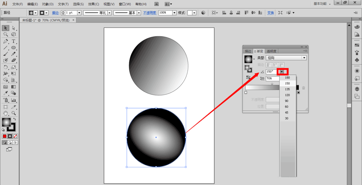Screen dimensions: 362x185
Task: Select the Magic Wand tool
Action: 5,35
